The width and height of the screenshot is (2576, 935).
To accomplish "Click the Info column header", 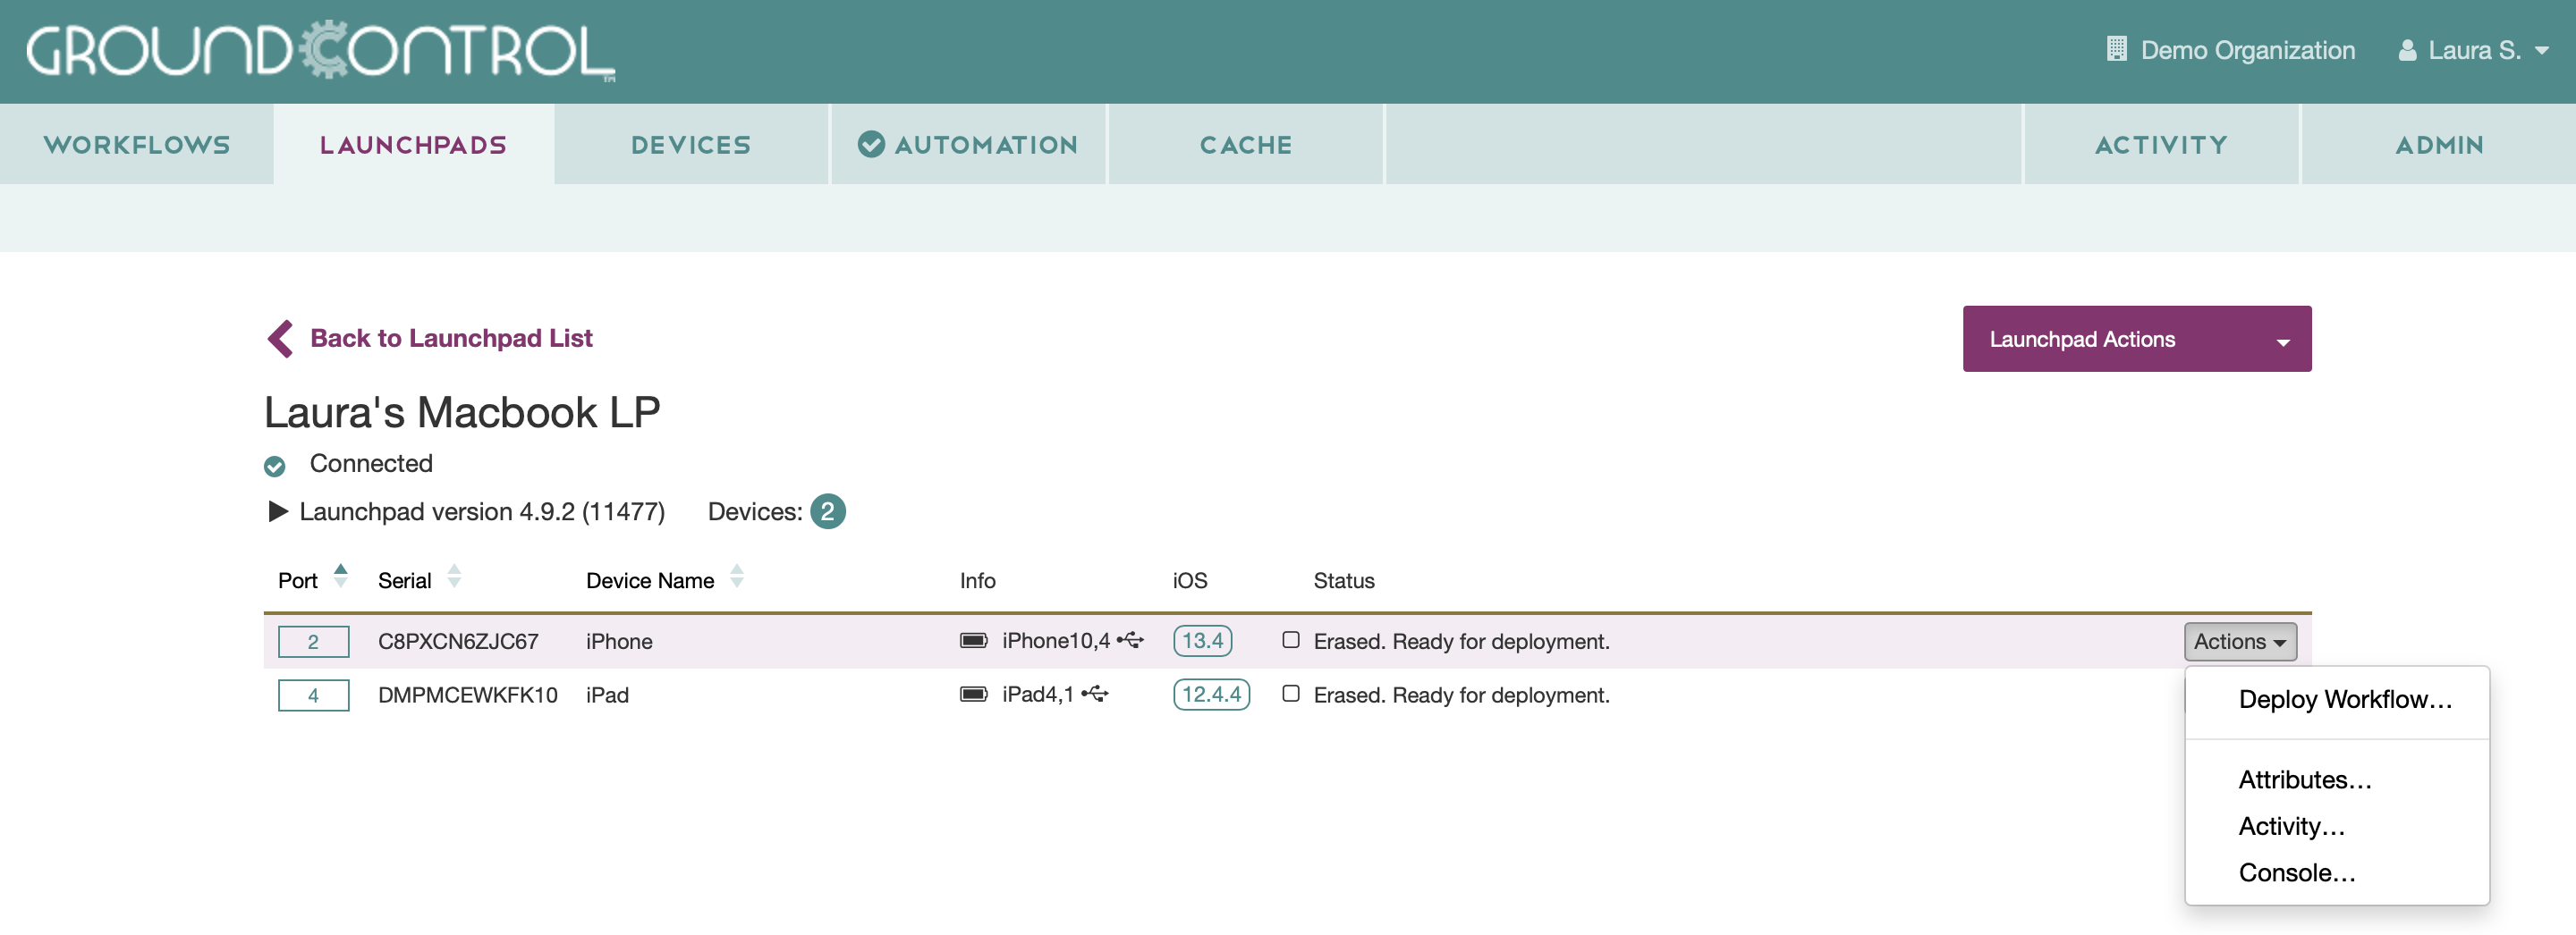I will click(x=977, y=580).
